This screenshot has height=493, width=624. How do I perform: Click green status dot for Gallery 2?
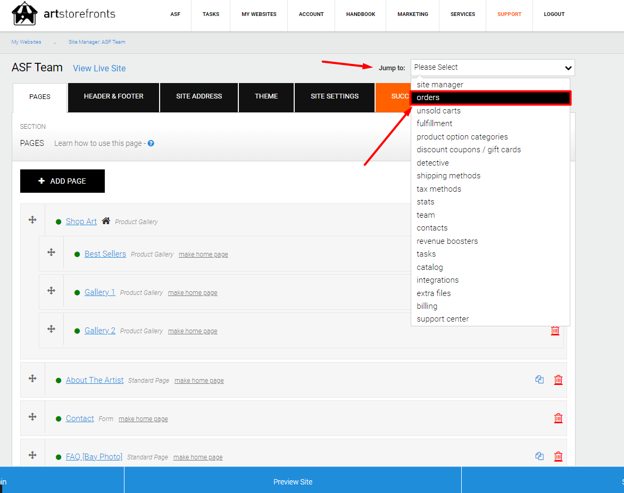coord(77,331)
